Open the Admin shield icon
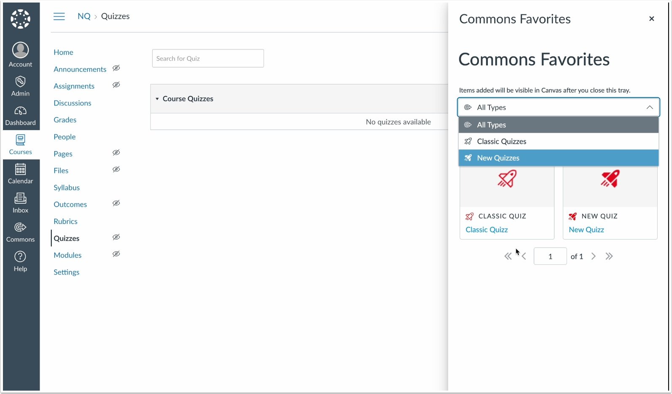 (20, 81)
